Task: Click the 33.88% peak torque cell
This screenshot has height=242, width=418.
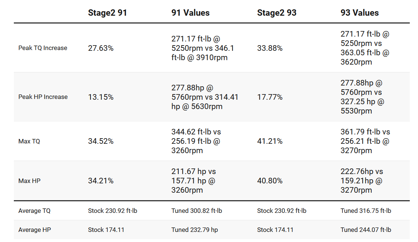Action: pyautogui.click(x=270, y=48)
